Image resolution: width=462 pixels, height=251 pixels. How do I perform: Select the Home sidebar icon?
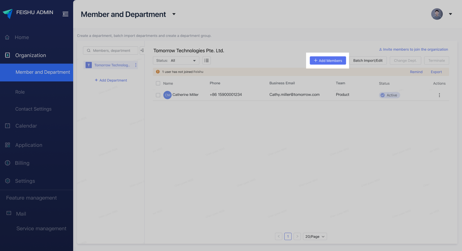[7, 37]
